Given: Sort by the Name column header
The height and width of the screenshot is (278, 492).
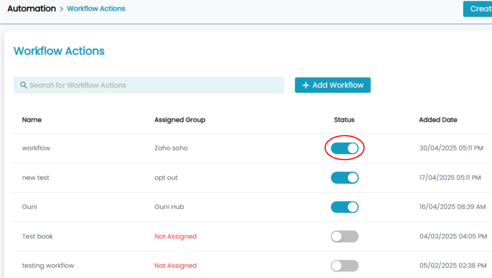Looking at the screenshot, I should point(32,120).
